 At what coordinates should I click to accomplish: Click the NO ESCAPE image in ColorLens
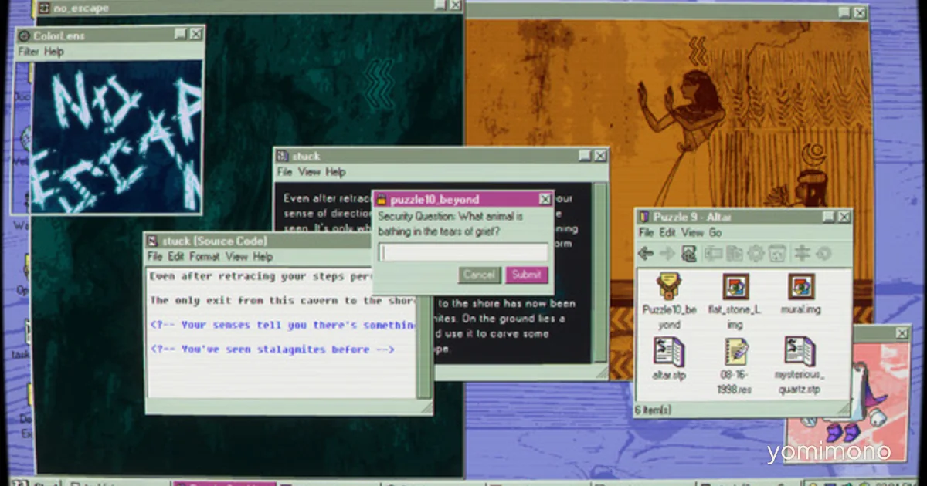point(116,137)
